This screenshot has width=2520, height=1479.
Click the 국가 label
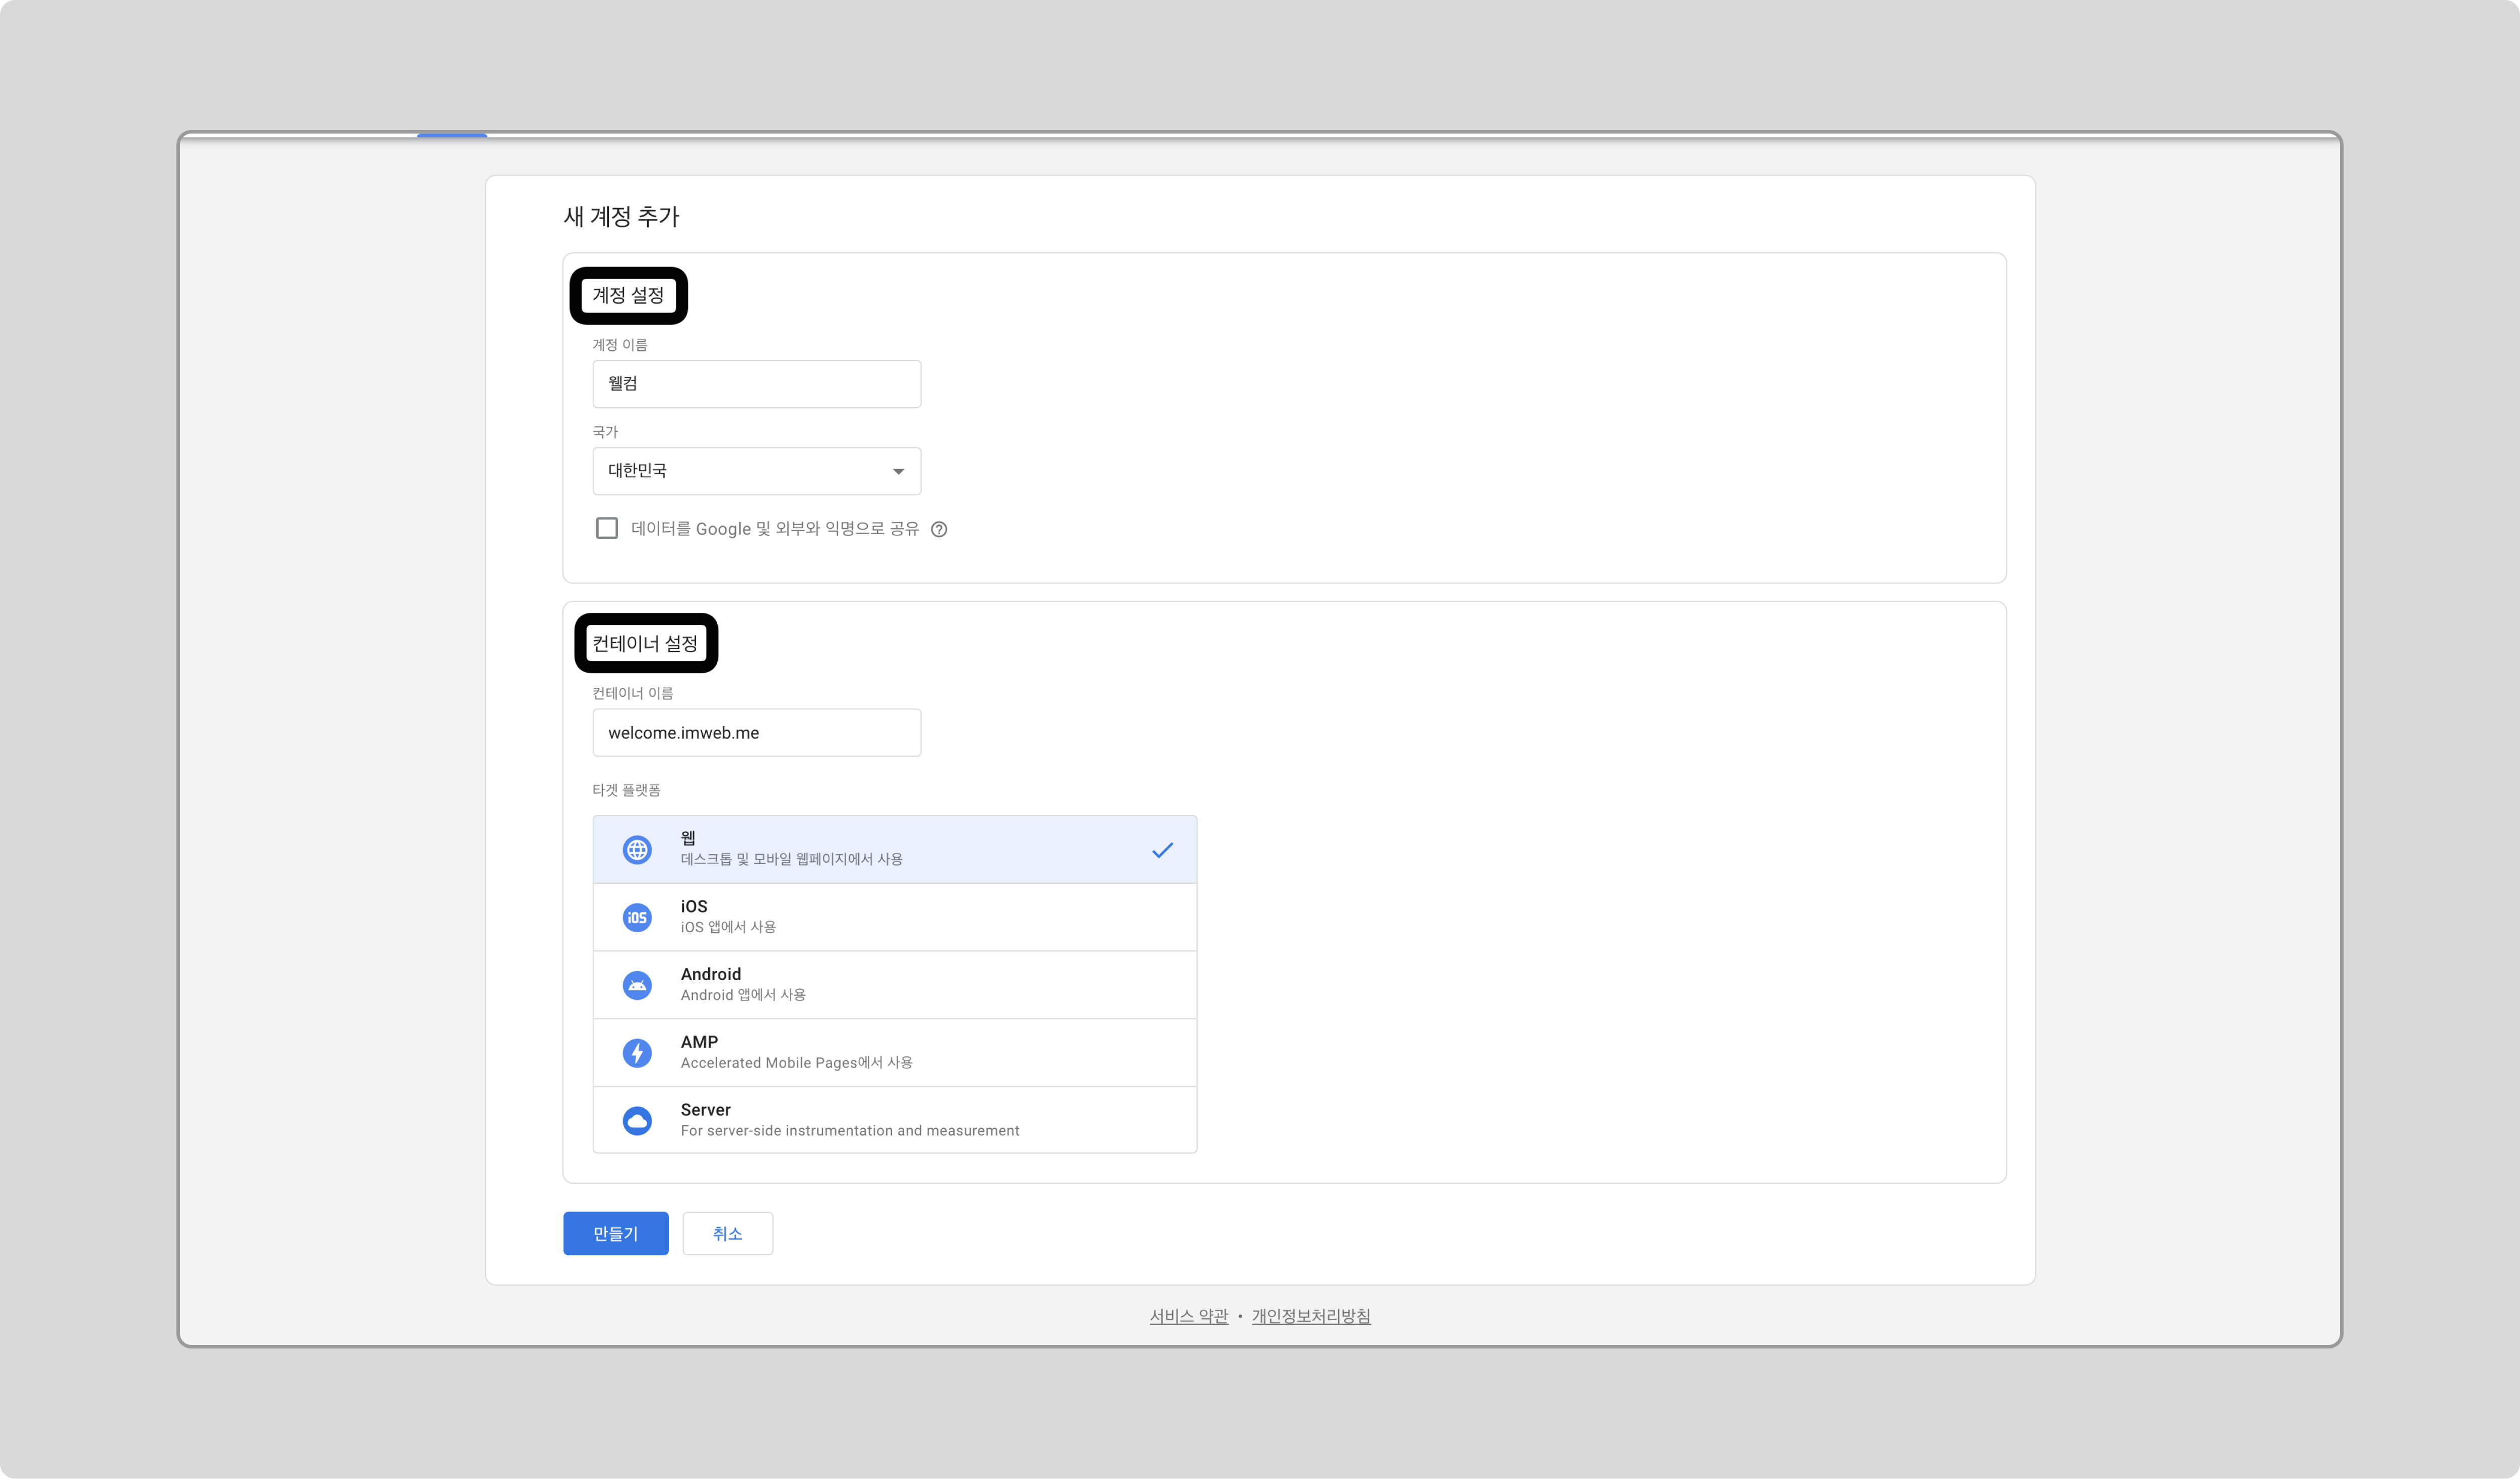coord(605,432)
